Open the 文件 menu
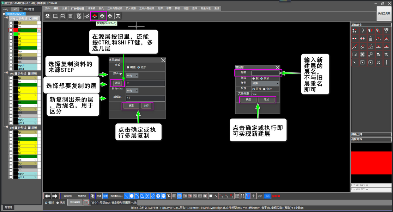Viewport: 393px width, 212px height. point(47,8)
